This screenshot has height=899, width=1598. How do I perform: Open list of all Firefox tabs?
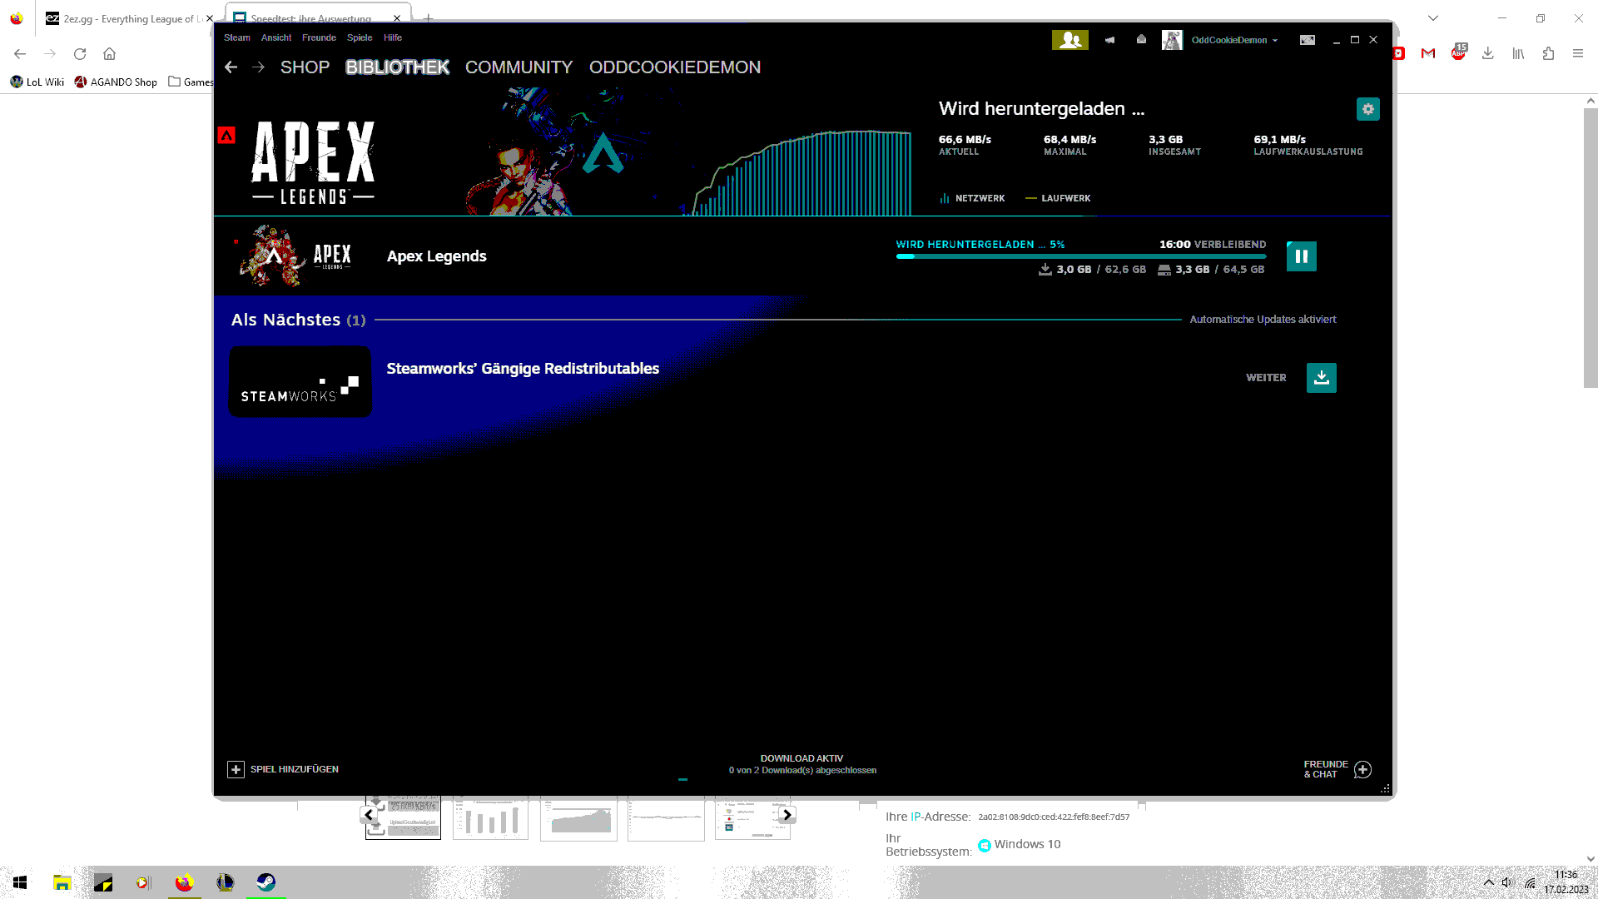(1433, 18)
